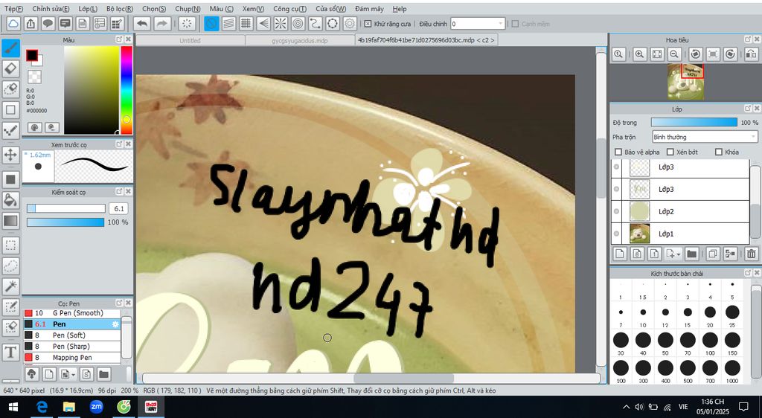Image resolution: width=762 pixels, height=418 pixels.
Task: Flip canvas view in navigator
Action: pyautogui.click(x=750, y=54)
